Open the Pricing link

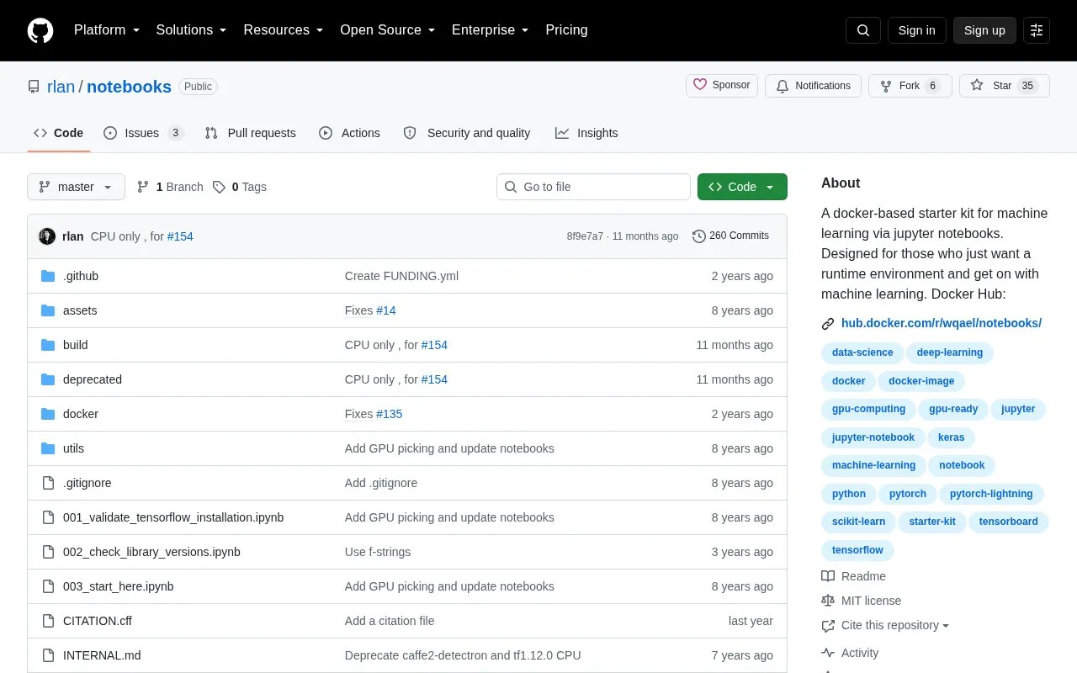[x=566, y=30]
